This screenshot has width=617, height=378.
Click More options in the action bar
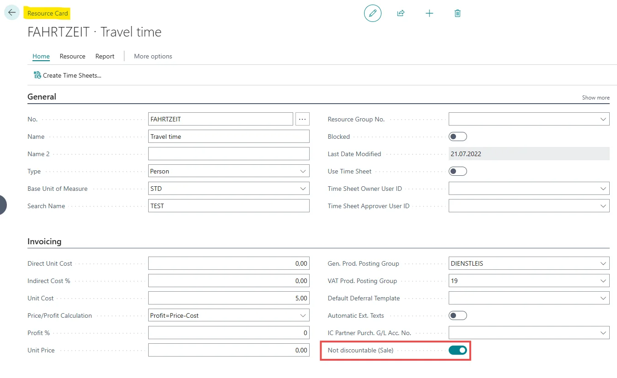pyautogui.click(x=153, y=56)
